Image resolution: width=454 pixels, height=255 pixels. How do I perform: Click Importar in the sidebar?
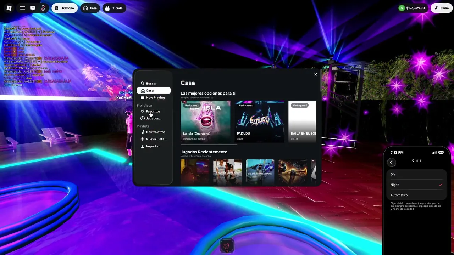coord(154,146)
